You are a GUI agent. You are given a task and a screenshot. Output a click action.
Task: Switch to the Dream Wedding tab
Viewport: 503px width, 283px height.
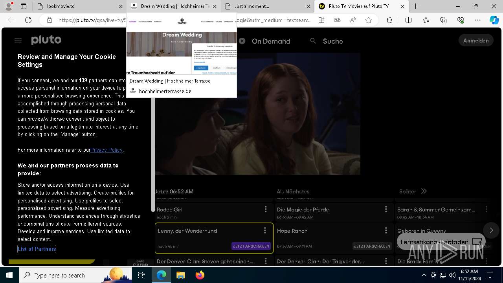(174, 6)
